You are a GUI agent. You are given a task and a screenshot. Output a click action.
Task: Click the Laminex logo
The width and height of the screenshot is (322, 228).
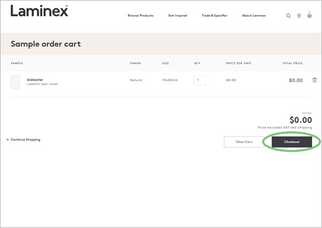39,11
